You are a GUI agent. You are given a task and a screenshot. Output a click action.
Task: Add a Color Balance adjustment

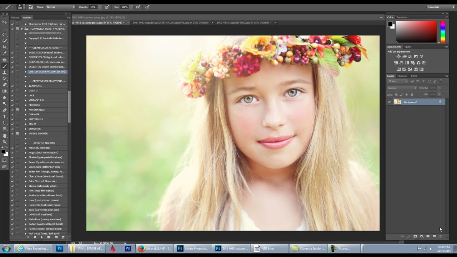tap(401, 63)
